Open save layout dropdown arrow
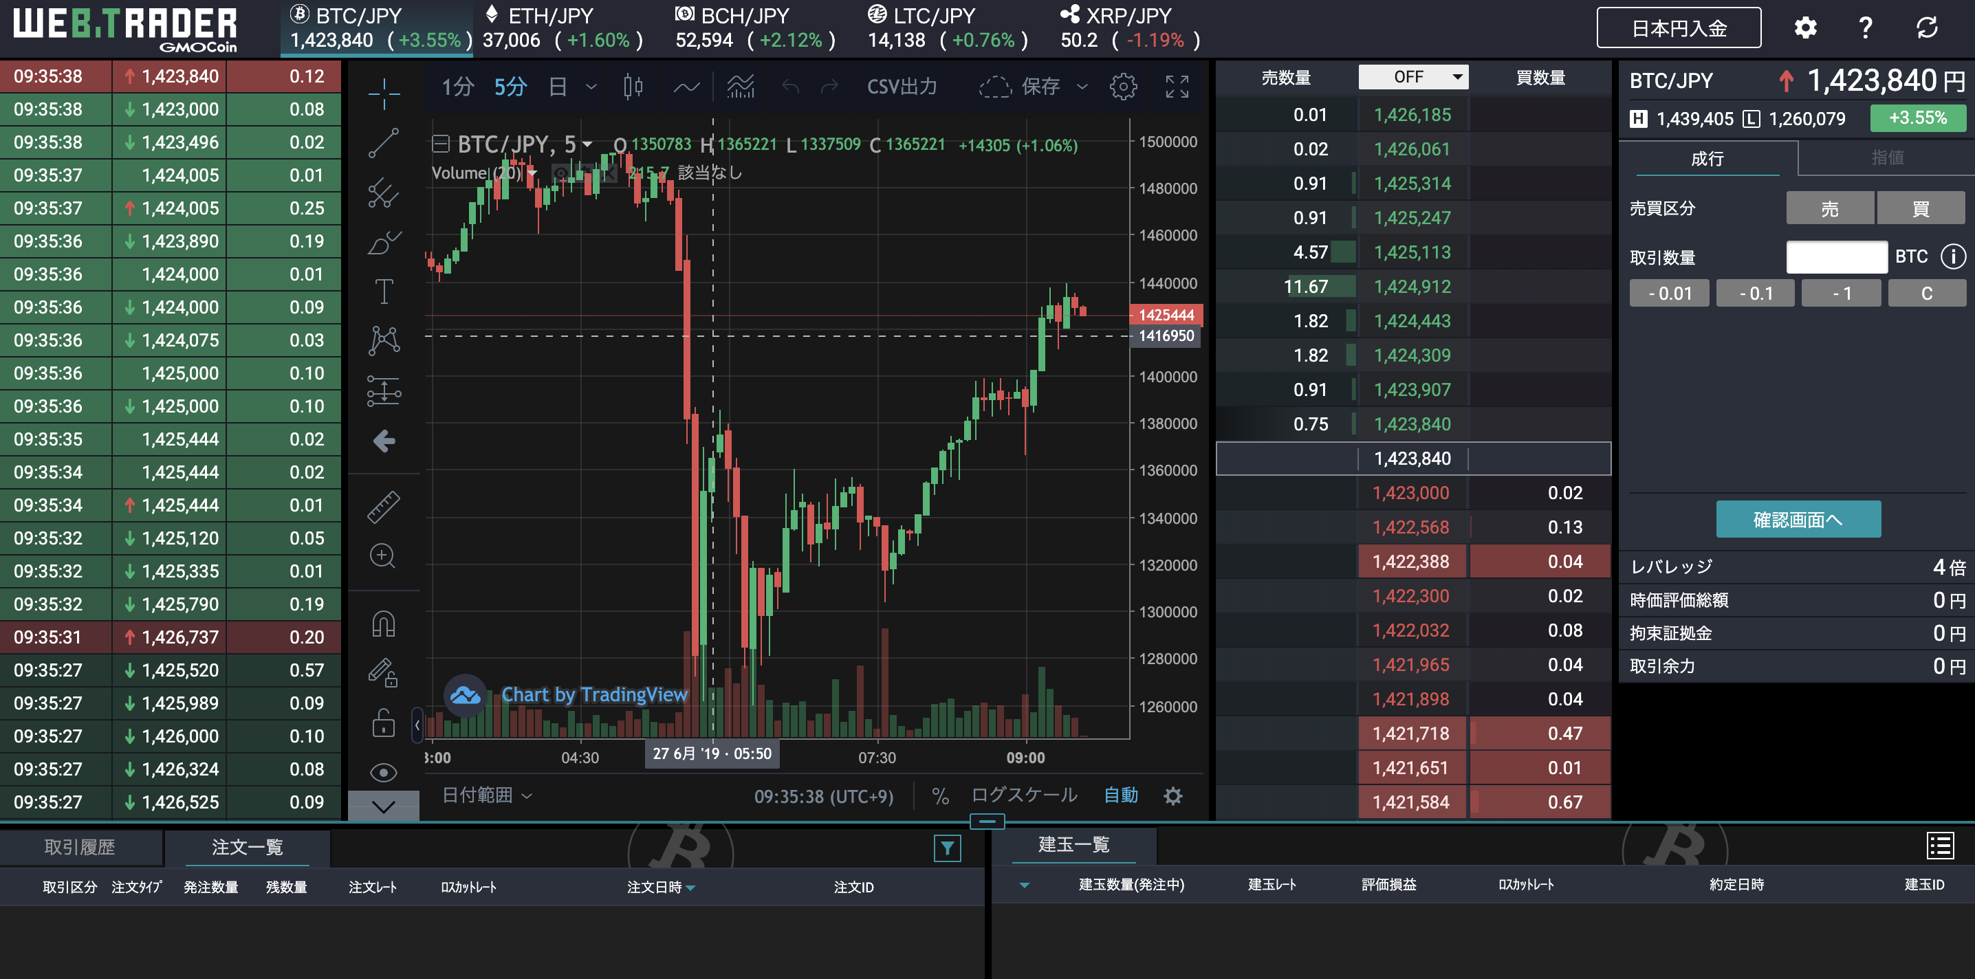The image size is (1975, 979). click(1082, 87)
